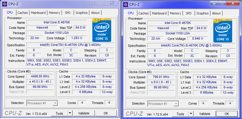This screenshot has width=242, height=119.
Task: Click Level 3 cache 6 MBytes in left window
Action: [86, 92]
